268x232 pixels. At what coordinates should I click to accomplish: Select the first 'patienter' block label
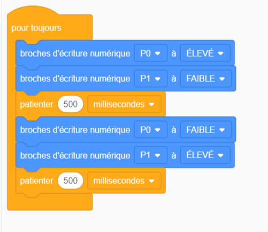[x=36, y=104]
